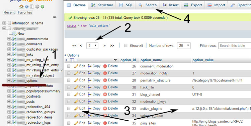Screen dimensions: 251x126
Task: Click pencil Edit icon for hack_file row
Action: click(x=76, y=87)
